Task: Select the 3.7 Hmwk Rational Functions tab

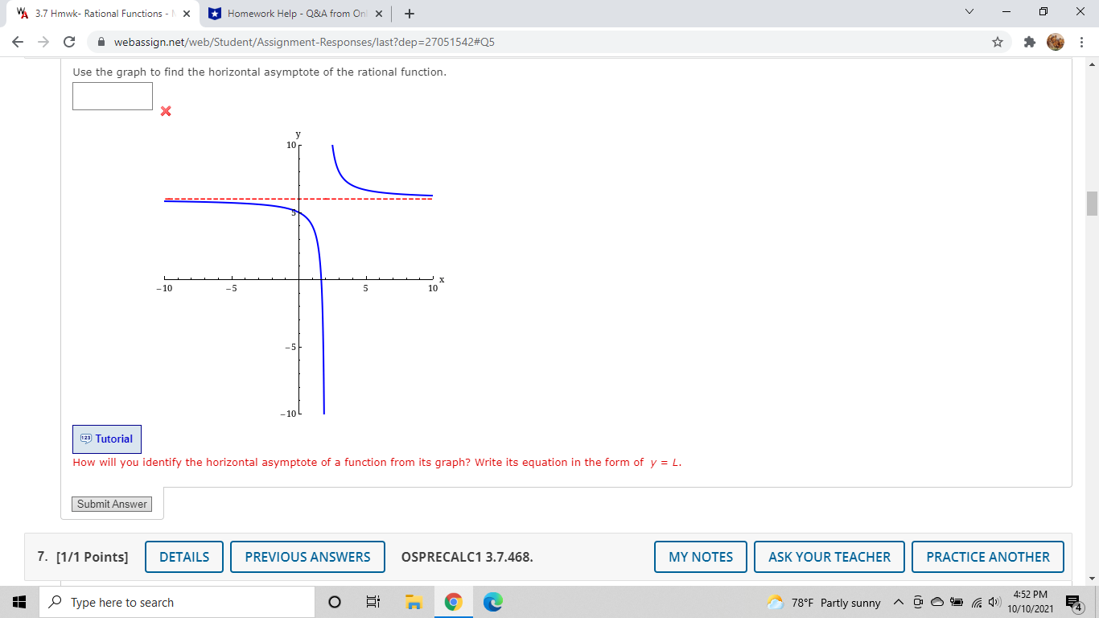Action: point(105,13)
